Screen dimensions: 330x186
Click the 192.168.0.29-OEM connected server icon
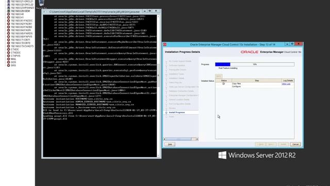8,11
